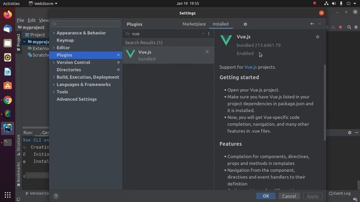Go back with the left arrow in Settings
The height and width of the screenshot is (202, 360).
coord(312,24)
